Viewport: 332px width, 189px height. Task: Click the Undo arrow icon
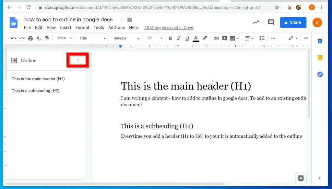coord(14,38)
